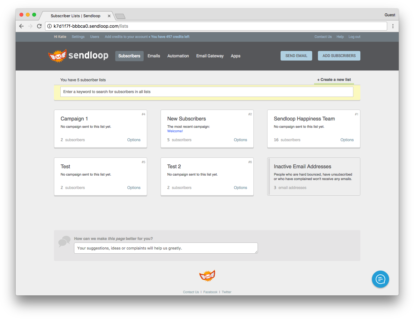Click the Settings link in top bar

pyautogui.click(x=78, y=37)
